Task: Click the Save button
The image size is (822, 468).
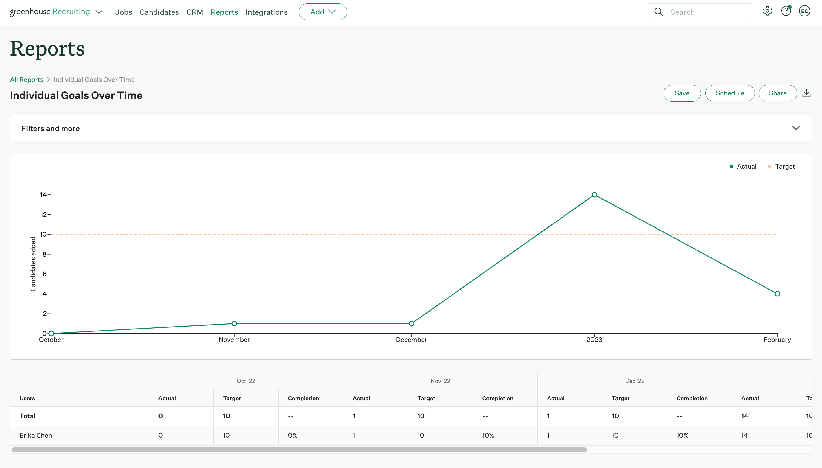Action: pyautogui.click(x=682, y=93)
